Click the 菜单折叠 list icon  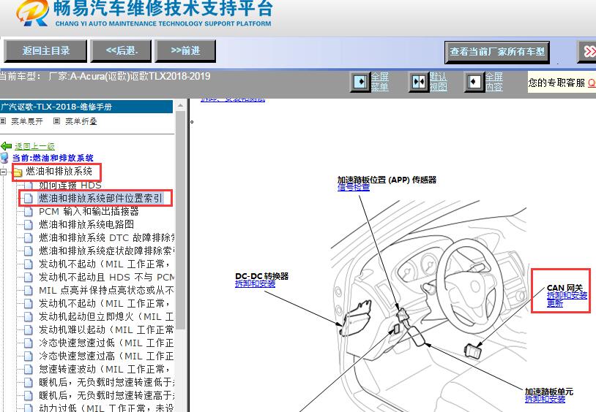56,121
